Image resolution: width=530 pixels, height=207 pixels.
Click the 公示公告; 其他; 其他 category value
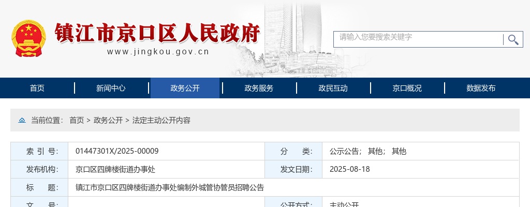coord(368,151)
